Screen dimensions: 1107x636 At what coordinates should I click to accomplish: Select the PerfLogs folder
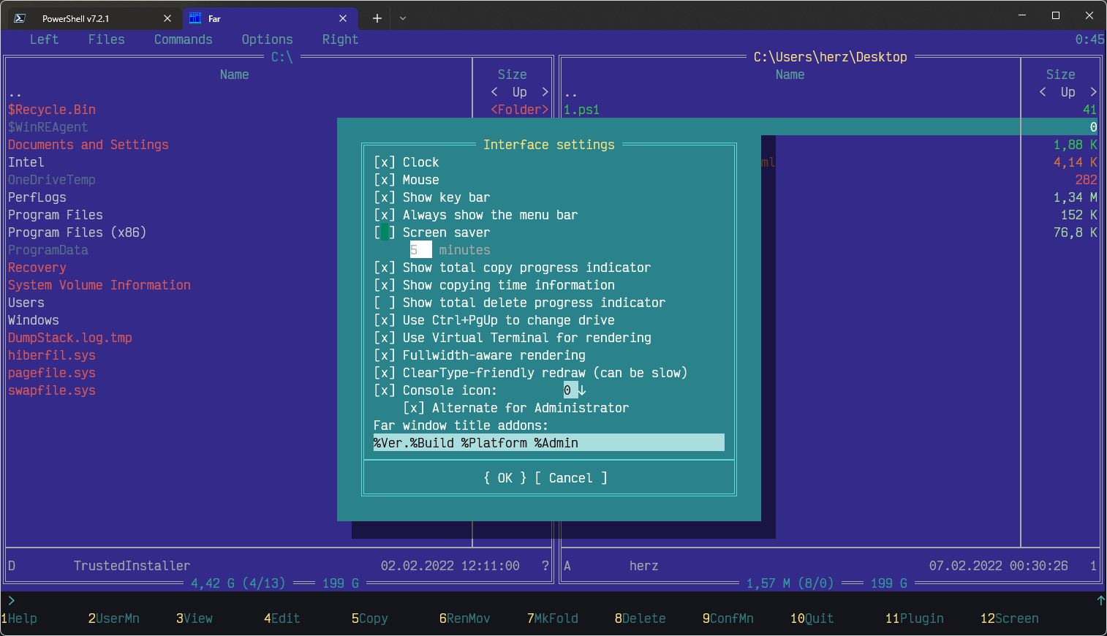click(x=37, y=197)
